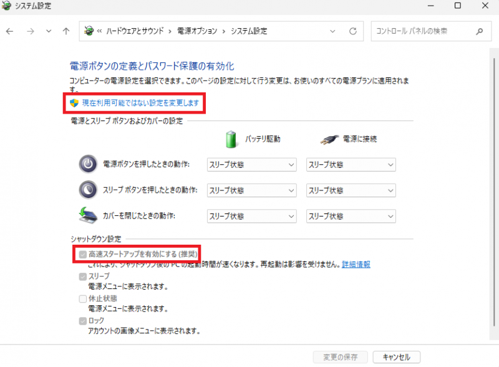Enable the 休止状態 checkbox
This screenshot has height=367, width=499.
83,298
